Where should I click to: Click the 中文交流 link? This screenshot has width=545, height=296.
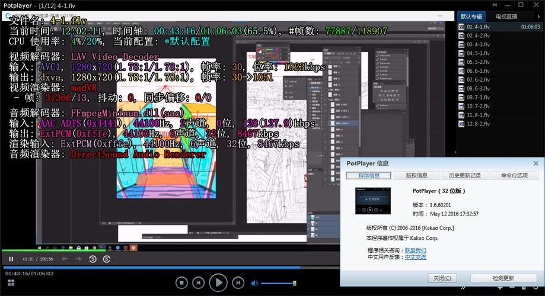click(x=415, y=257)
